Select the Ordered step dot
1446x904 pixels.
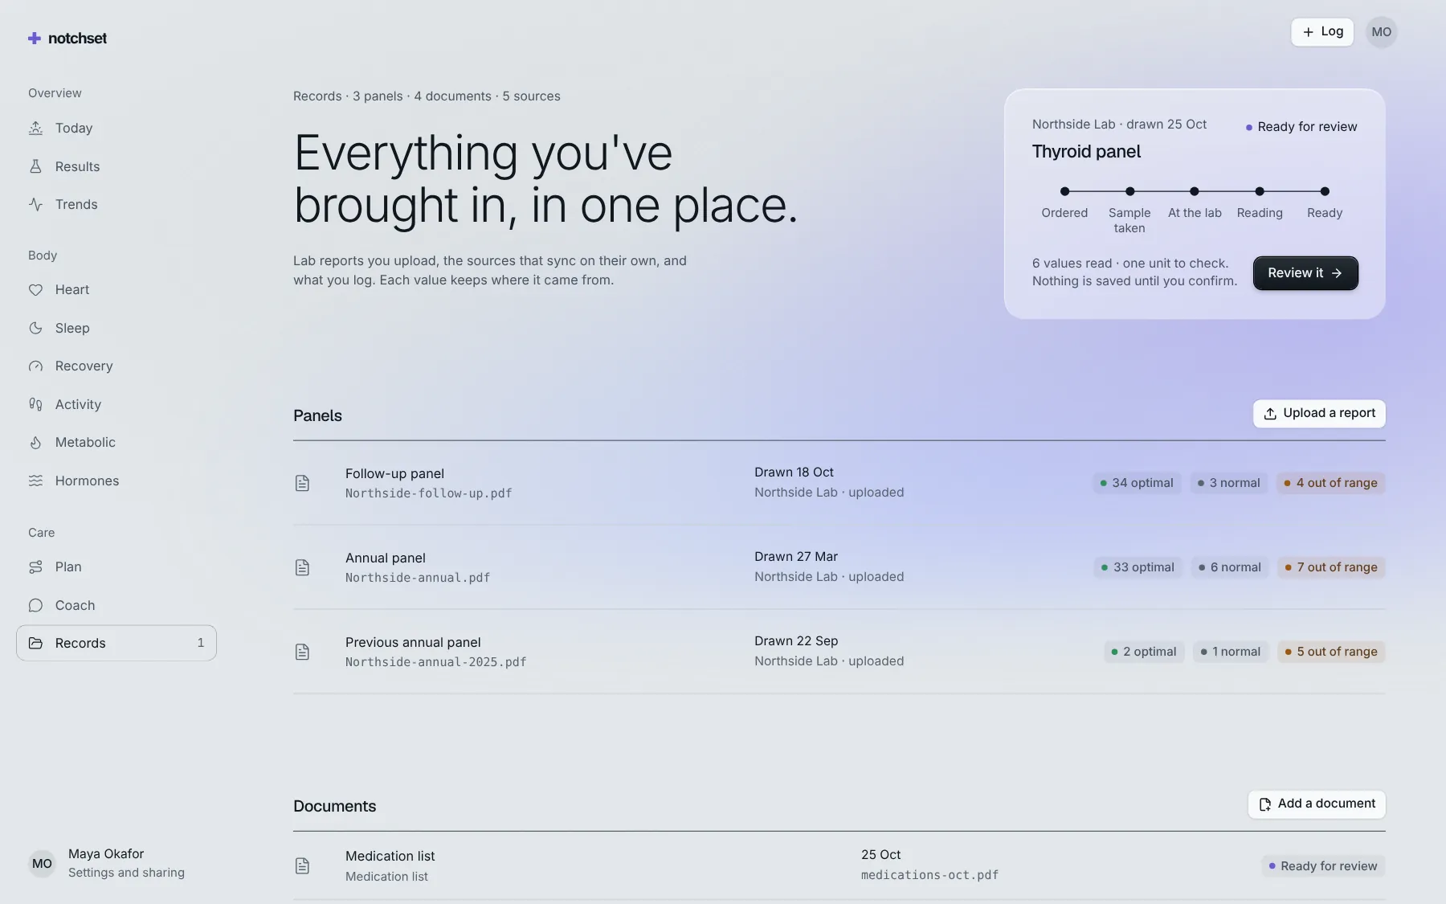coord(1064,191)
